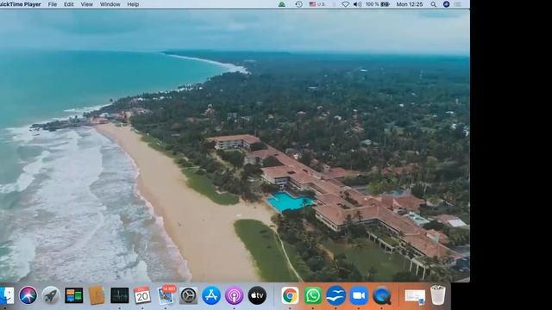552x310 pixels.
Task: Click the Siri icon in menu bar
Action: tap(446, 4)
